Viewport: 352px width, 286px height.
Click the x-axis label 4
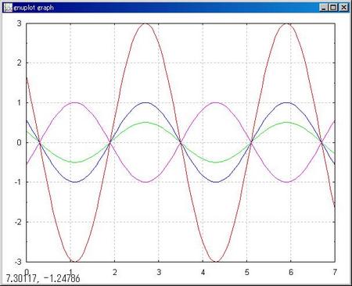[x=203, y=272]
